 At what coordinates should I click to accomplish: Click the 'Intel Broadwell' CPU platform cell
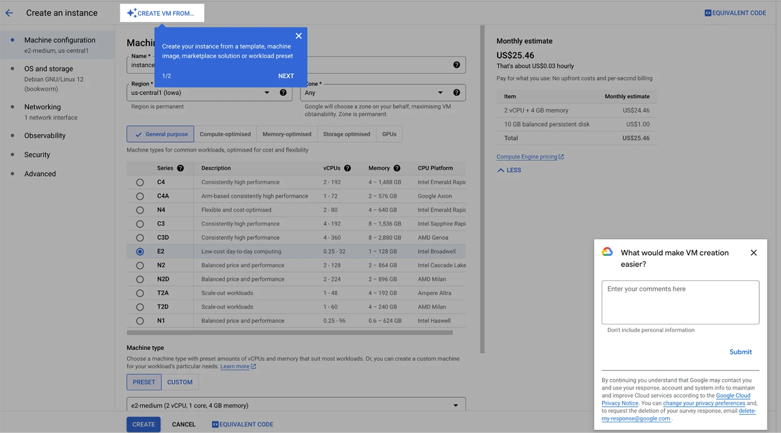tap(436, 252)
